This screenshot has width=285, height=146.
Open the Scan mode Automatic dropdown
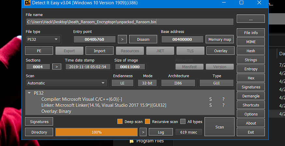(66, 83)
